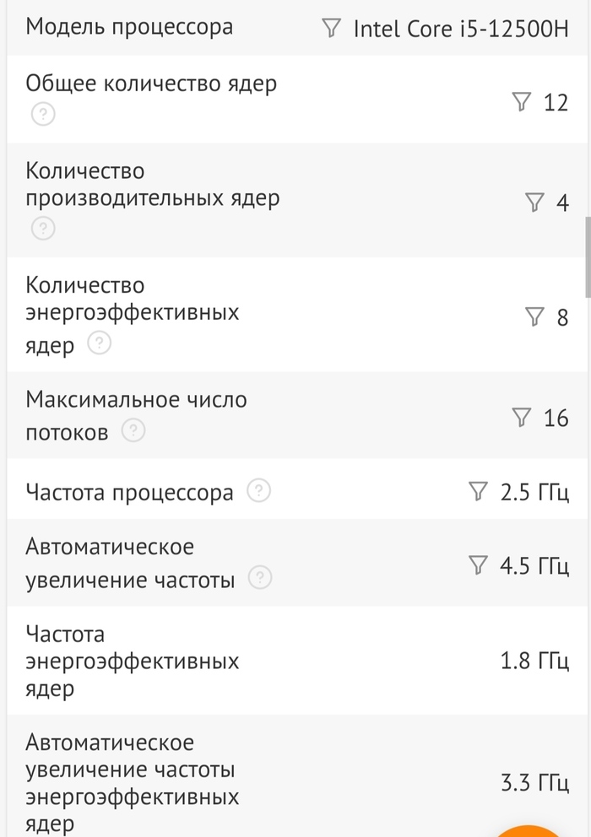Click the Модель процессора label

coord(129,27)
